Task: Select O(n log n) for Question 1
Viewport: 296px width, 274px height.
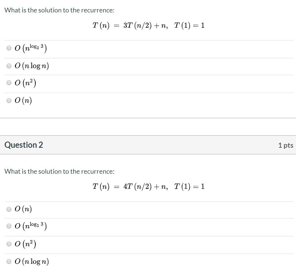Action: click(9, 65)
